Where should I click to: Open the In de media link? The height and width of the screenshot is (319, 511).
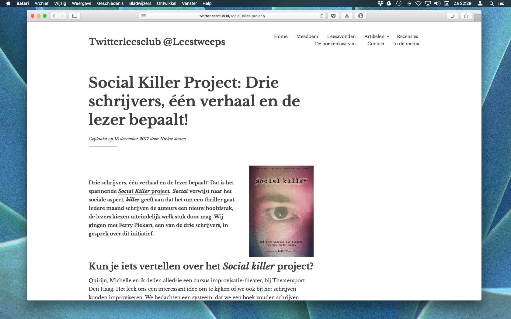pos(406,43)
